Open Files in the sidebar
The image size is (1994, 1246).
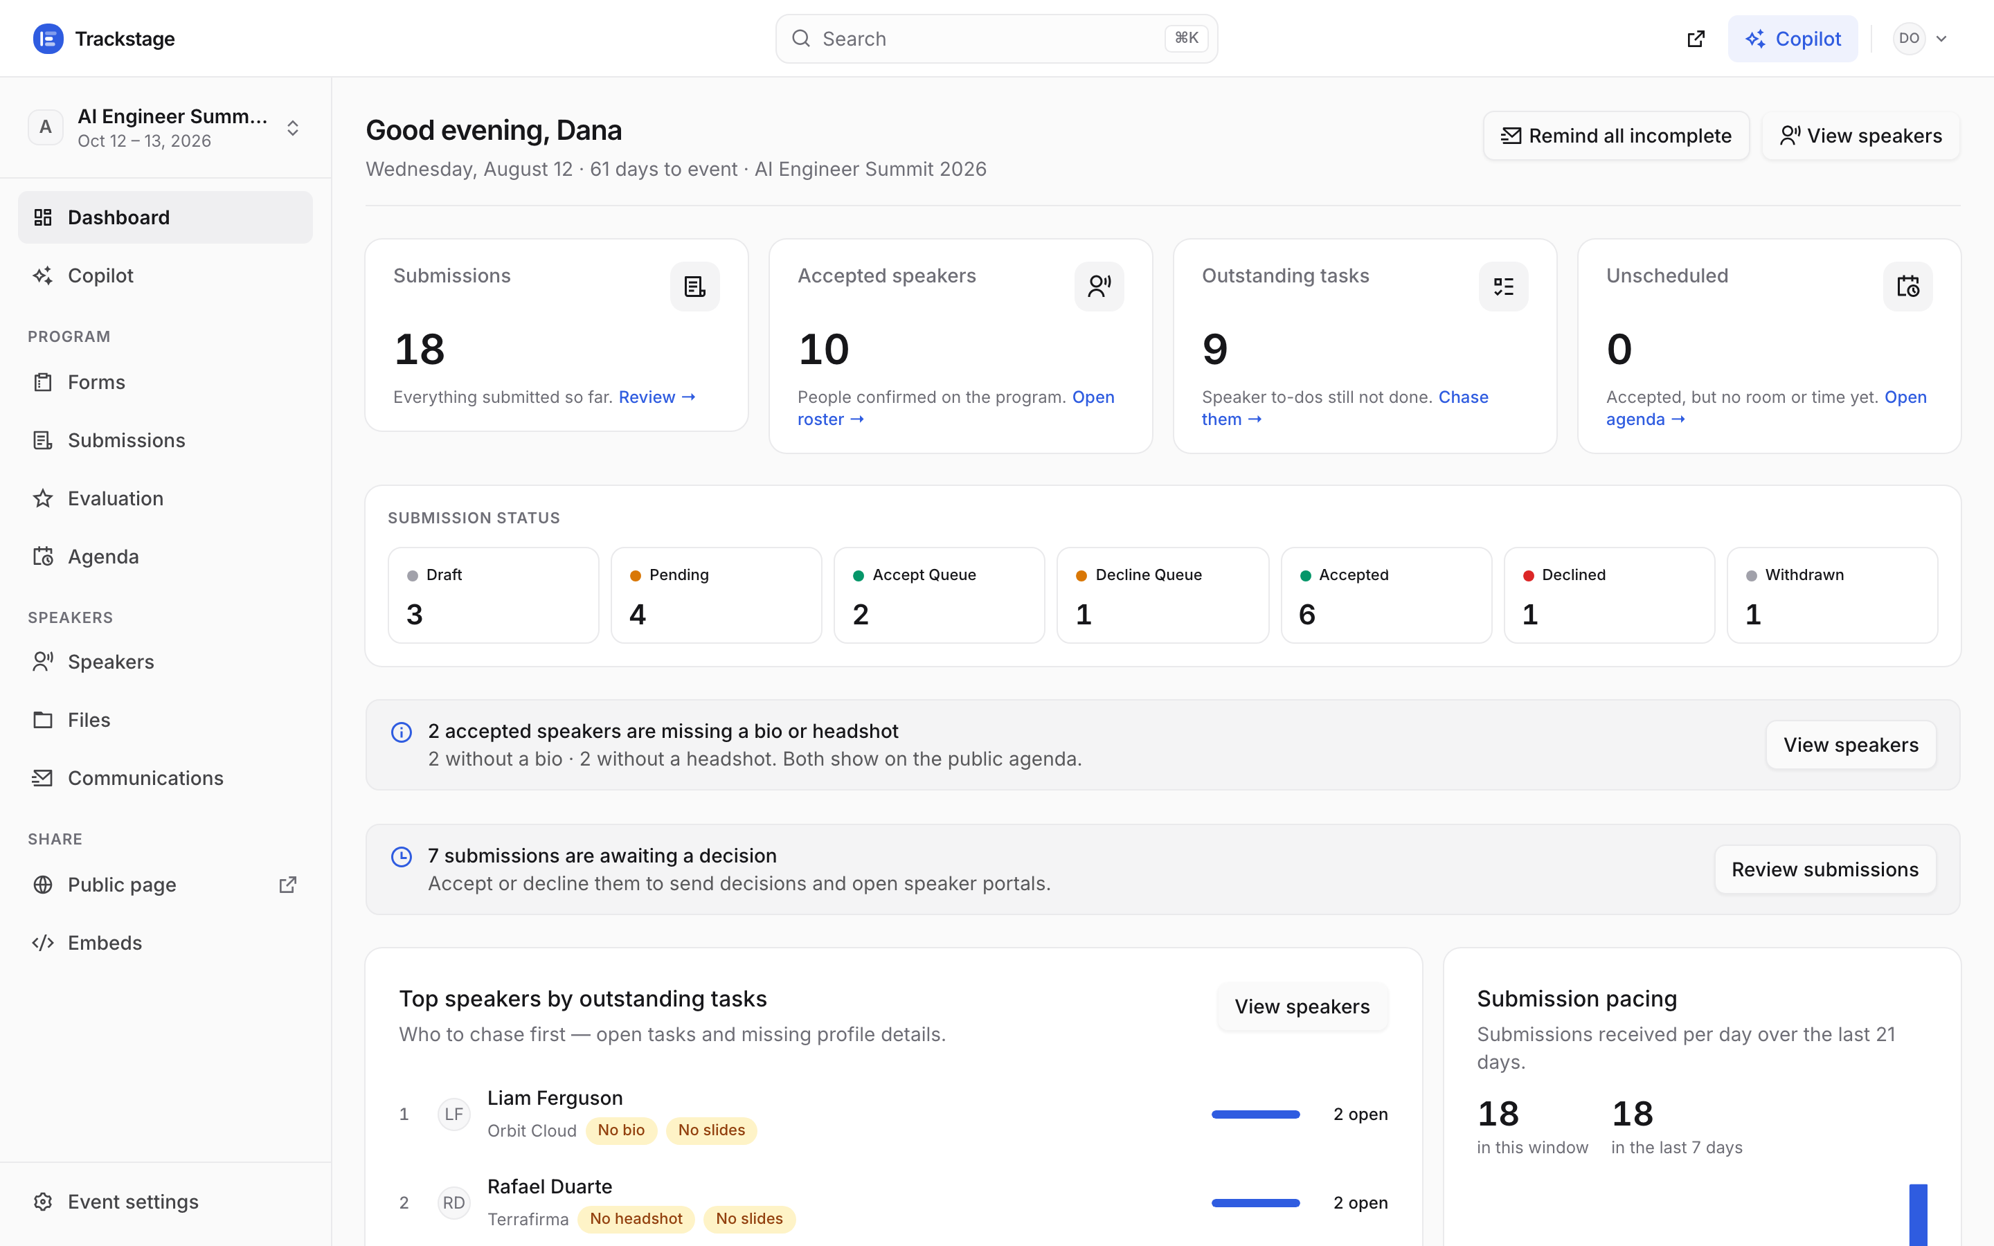pyautogui.click(x=165, y=719)
